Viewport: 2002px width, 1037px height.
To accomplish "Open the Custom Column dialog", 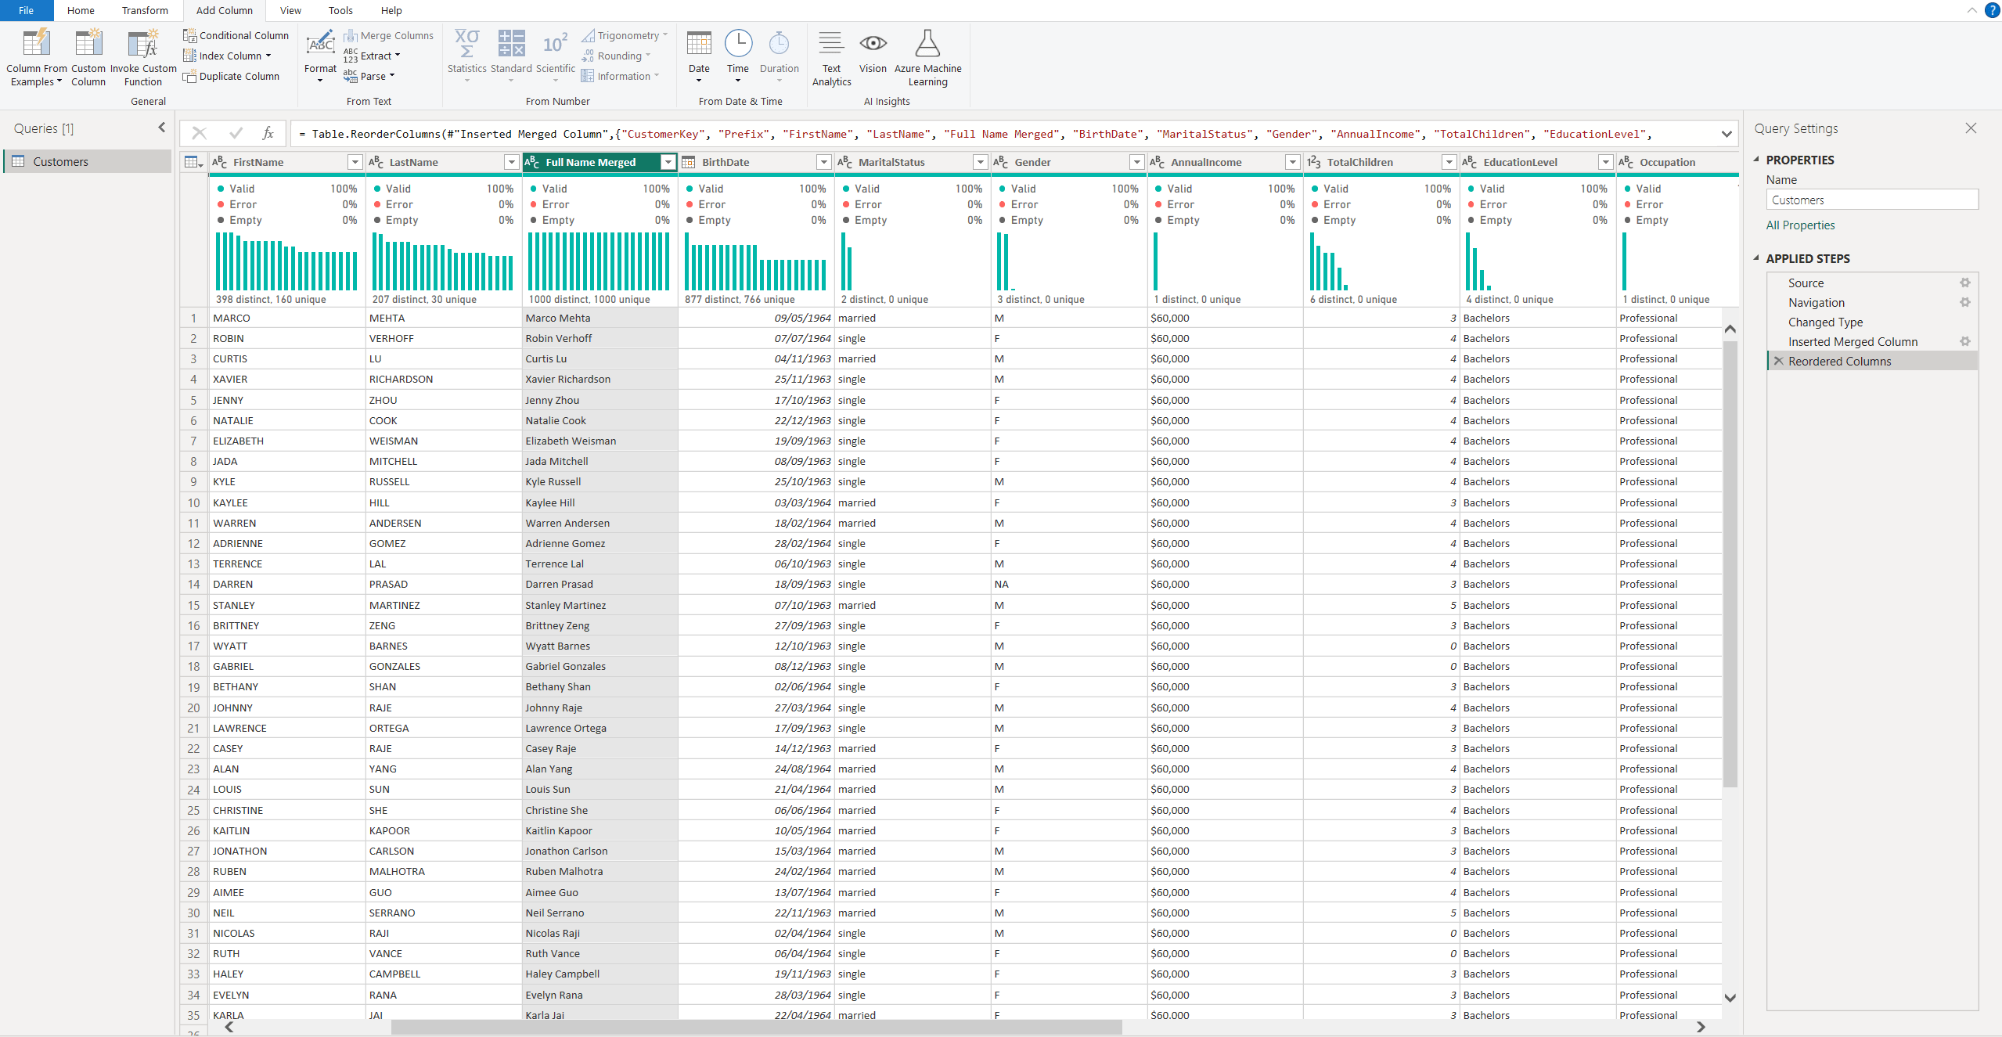I will 88,55.
